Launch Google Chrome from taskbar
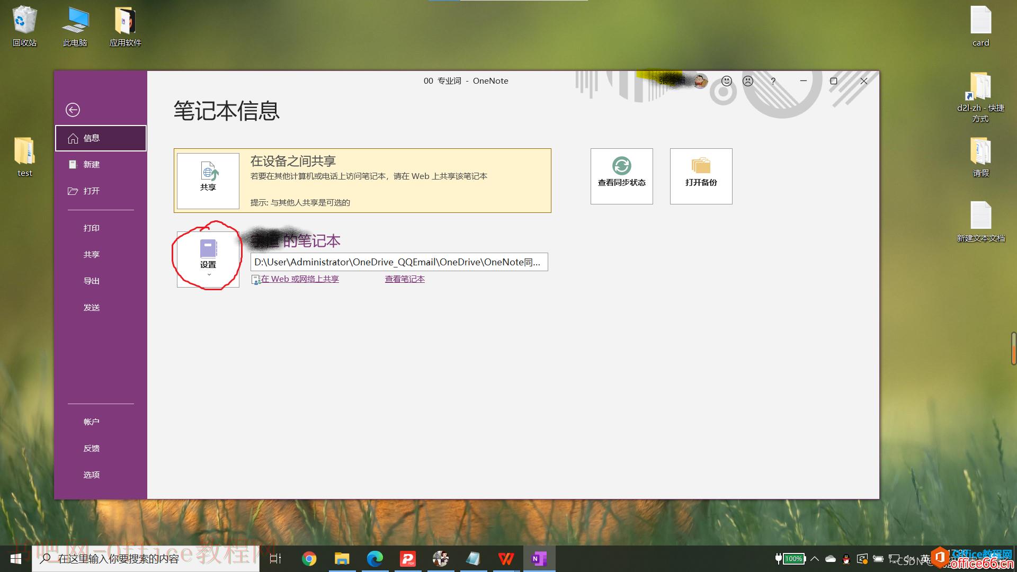 coord(309,559)
